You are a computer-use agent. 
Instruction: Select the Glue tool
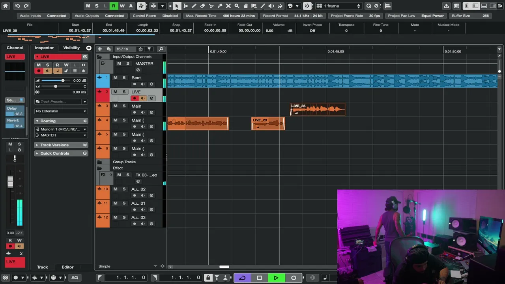220,6
